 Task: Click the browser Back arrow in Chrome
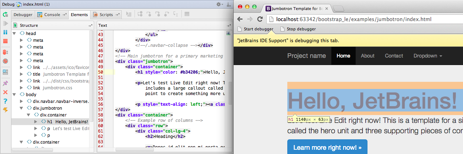[x=240, y=19]
